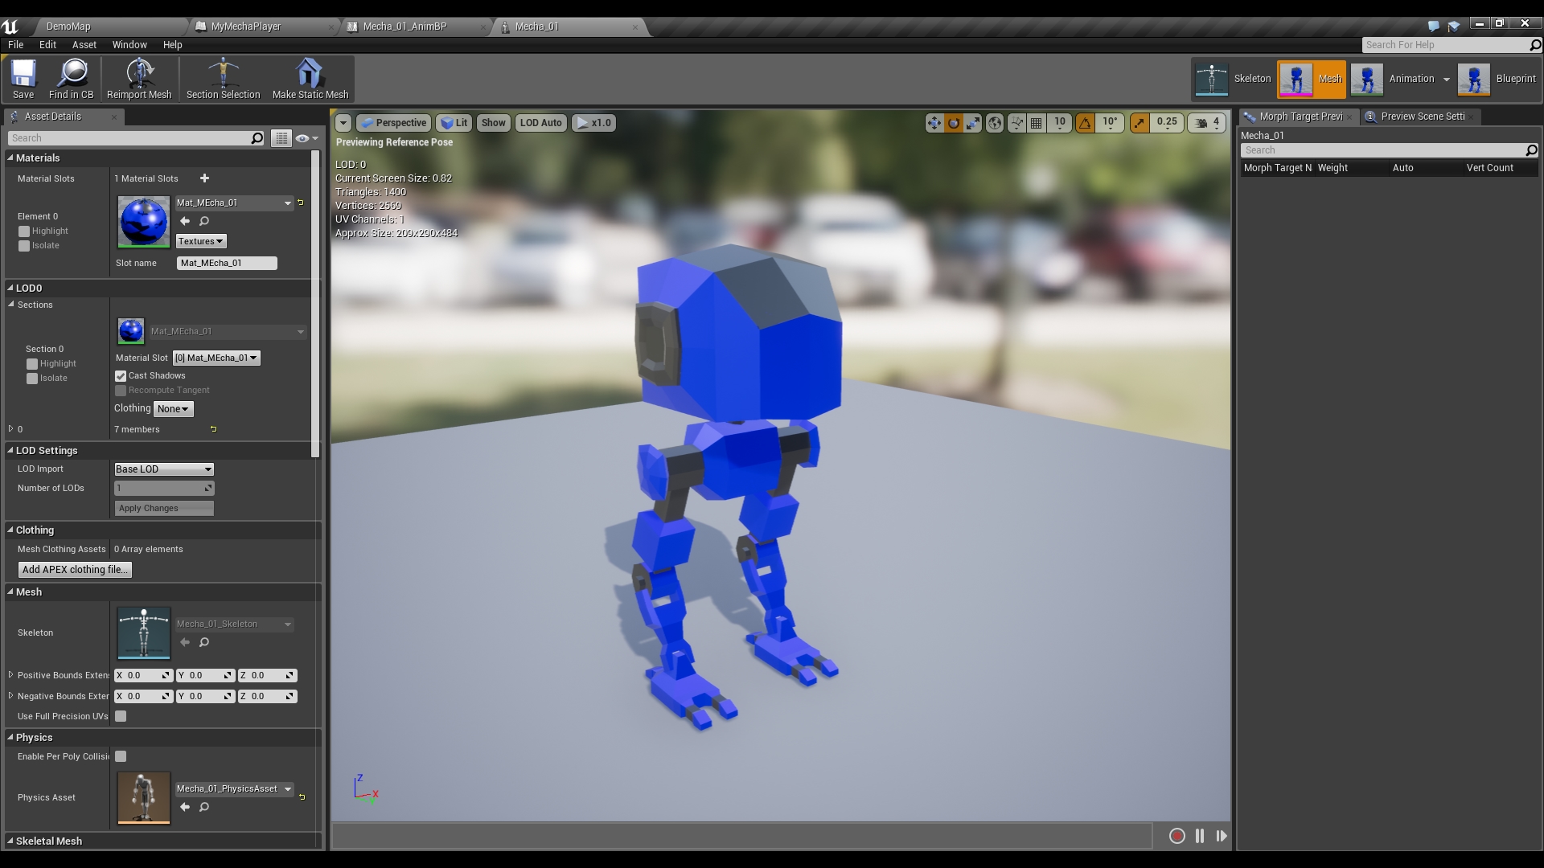
Task: Enable Section Selection mode
Action: click(x=223, y=78)
